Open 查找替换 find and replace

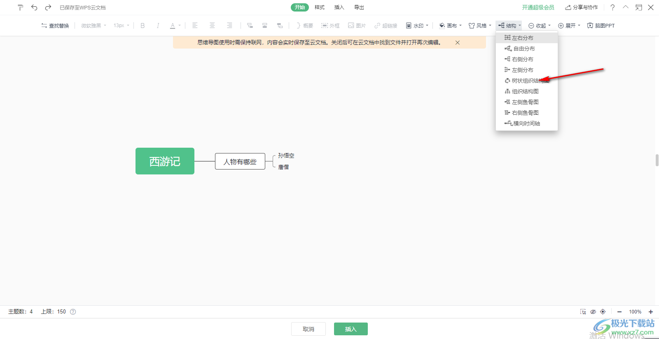55,26
